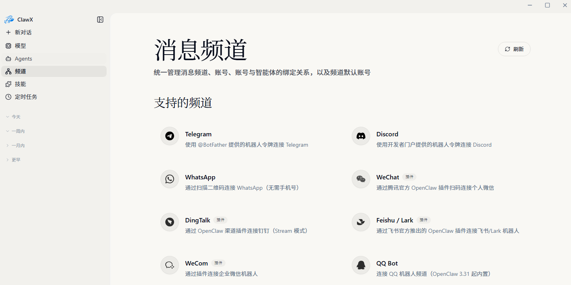Screen dimensions: 571x285
Task: Click the puzzle icon next to 技能
Action: click(x=8, y=84)
